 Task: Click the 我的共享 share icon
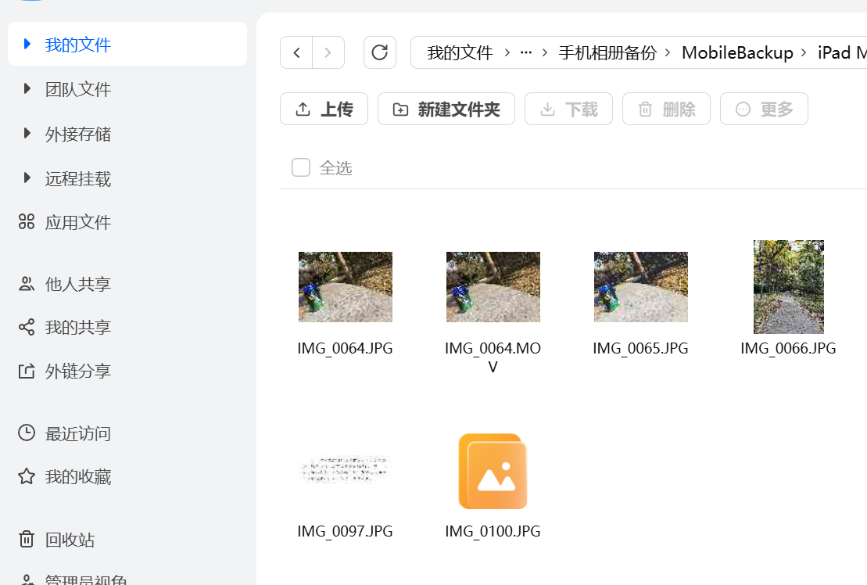tap(27, 327)
